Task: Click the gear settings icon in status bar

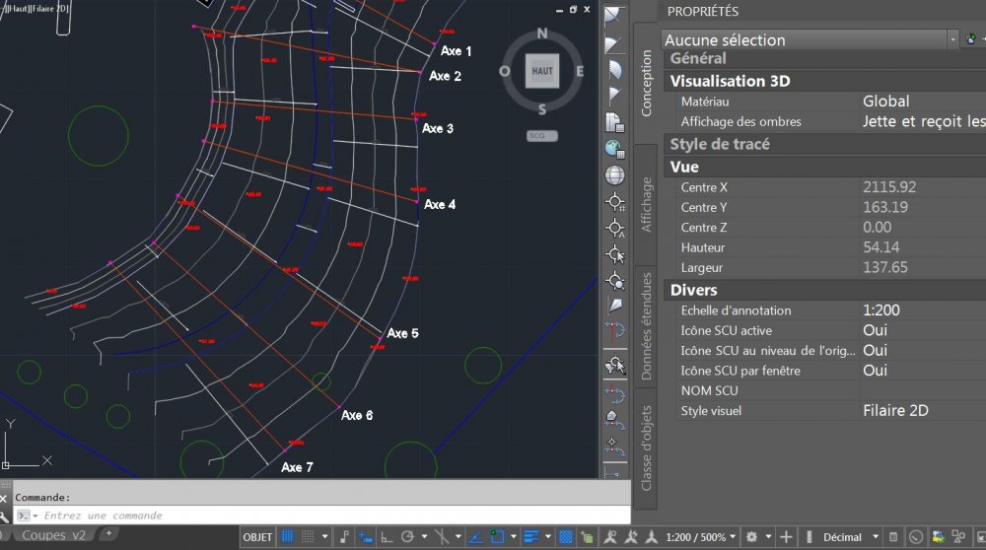Action: click(x=751, y=537)
